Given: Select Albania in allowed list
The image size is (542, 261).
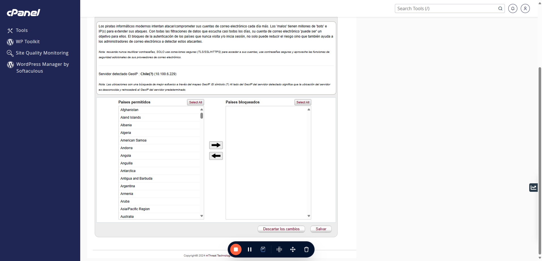Looking at the screenshot, I should 159,125.
